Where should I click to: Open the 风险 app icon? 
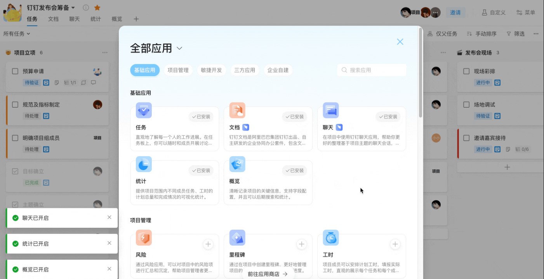(x=144, y=238)
